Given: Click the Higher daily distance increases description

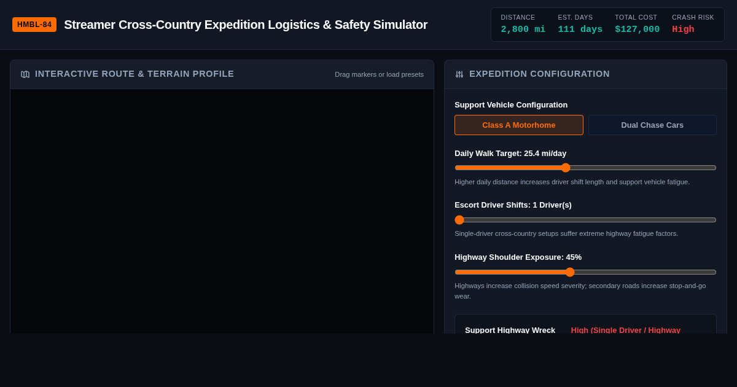Looking at the screenshot, I should coord(572,182).
